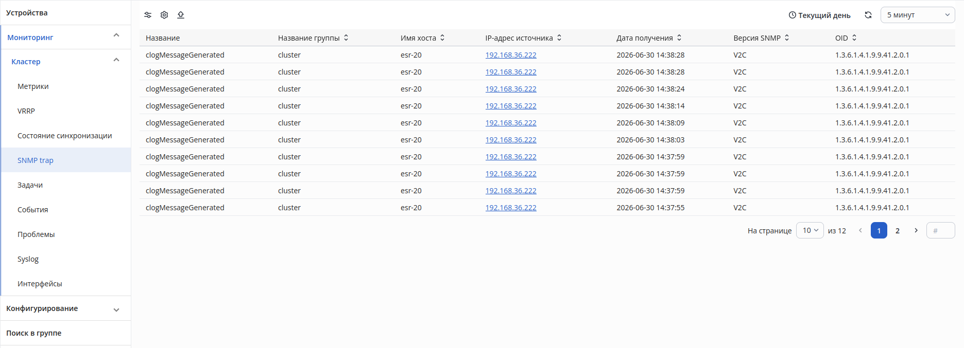Click Текущий день time range button
Viewport: 964px width, 348px height.
click(x=819, y=15)
